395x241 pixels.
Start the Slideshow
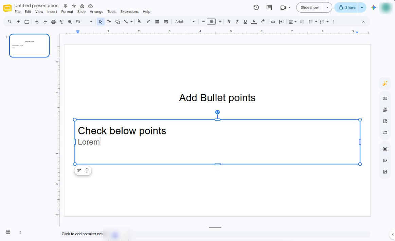click(310, 7)
